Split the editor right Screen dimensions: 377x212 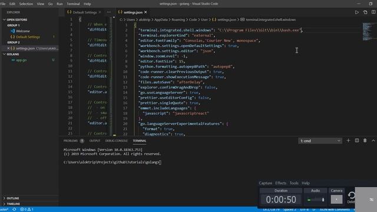tap(373, 12)
